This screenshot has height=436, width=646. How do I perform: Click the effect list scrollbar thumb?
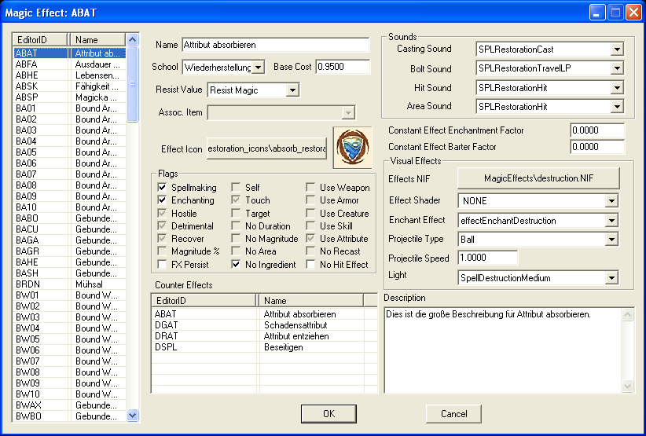[x=132, y=84]
